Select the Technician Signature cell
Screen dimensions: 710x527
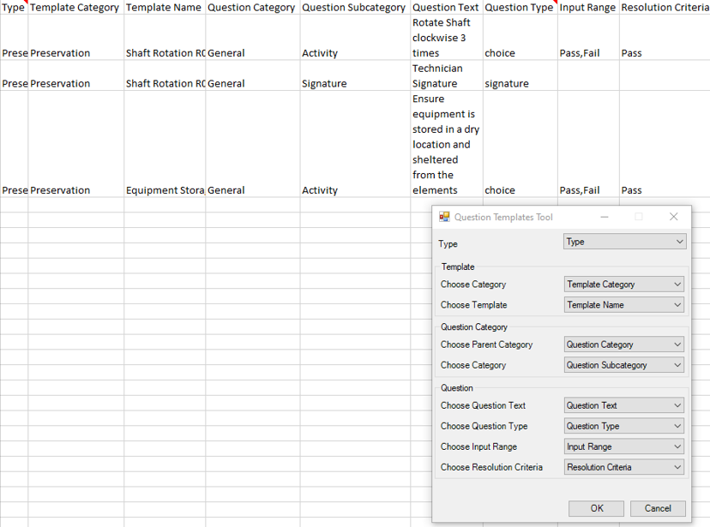click(x=447, y=75)
